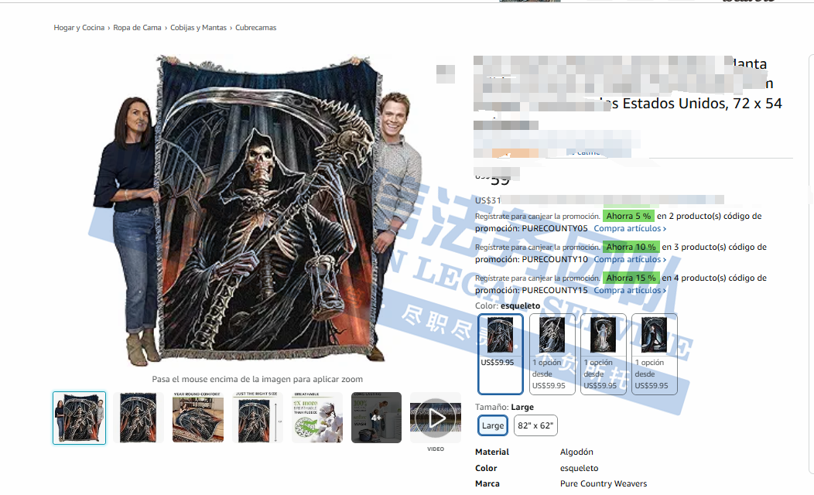
Task: Click the Ahorra 15 % promotion badge
Action: pos(631,278)
